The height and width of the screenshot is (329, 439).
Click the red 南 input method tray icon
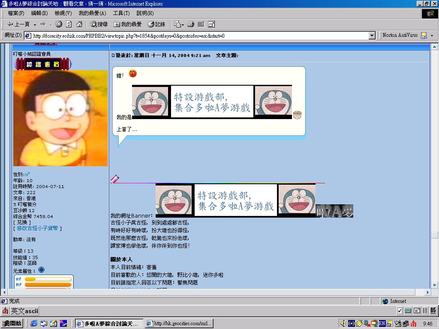pyautogui.click(x=414, y=324)
